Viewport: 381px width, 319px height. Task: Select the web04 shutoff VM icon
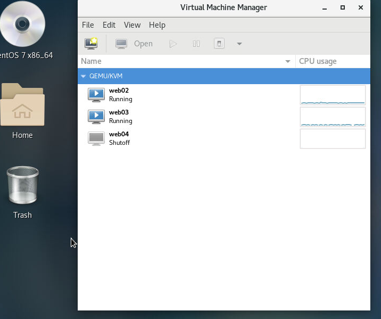[96, 138]
